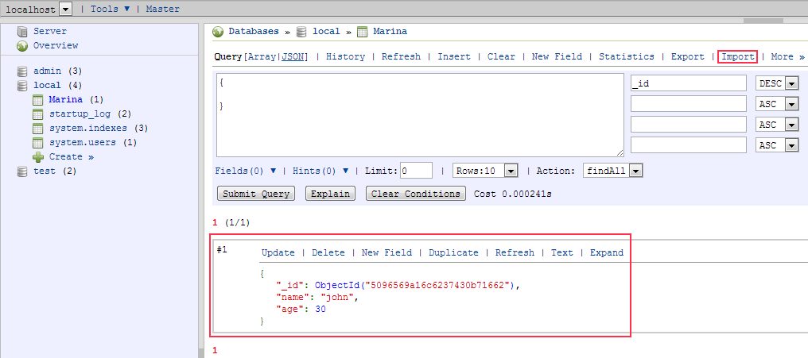Click the system.users collection icon
The image size is (808, 358).
37,143
